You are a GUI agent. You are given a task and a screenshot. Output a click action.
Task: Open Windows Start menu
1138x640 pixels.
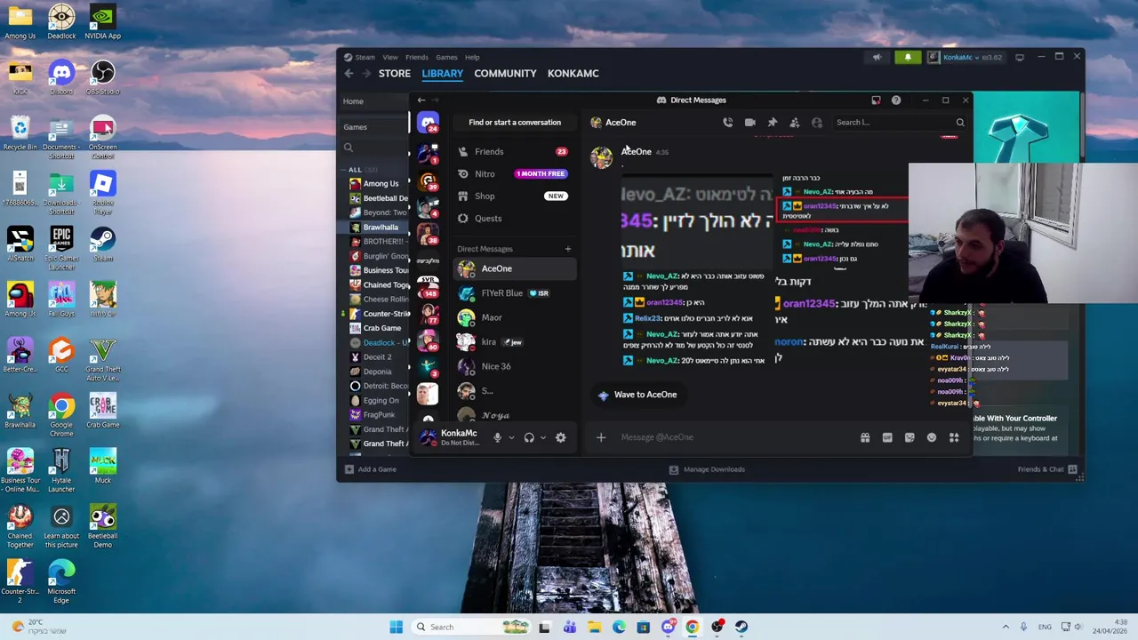(396, 627)
